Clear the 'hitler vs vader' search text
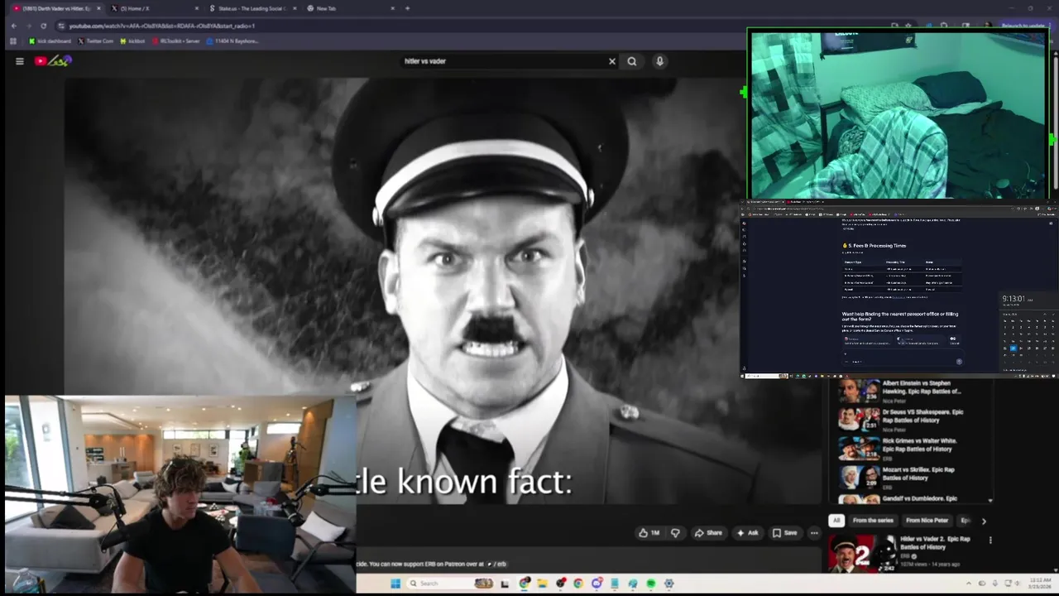Screen dimensions: 1059x596 pyautogui.click(x=612, y=61)
